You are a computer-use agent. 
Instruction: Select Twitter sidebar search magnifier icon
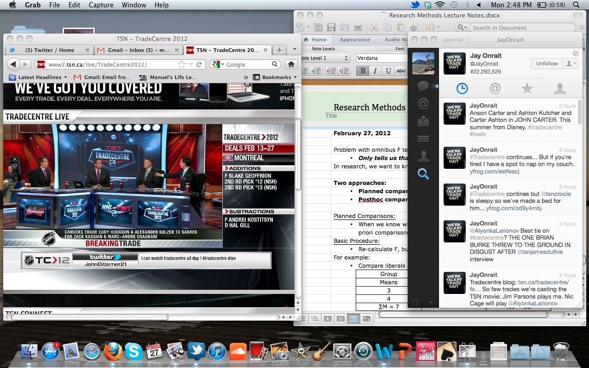click(x=423, y=174)
